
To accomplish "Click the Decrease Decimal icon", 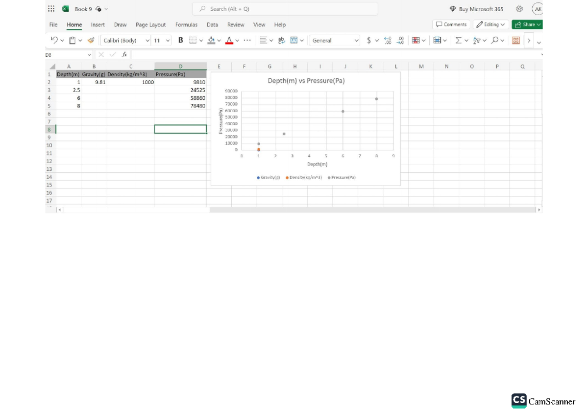I will tap(400, 40).
